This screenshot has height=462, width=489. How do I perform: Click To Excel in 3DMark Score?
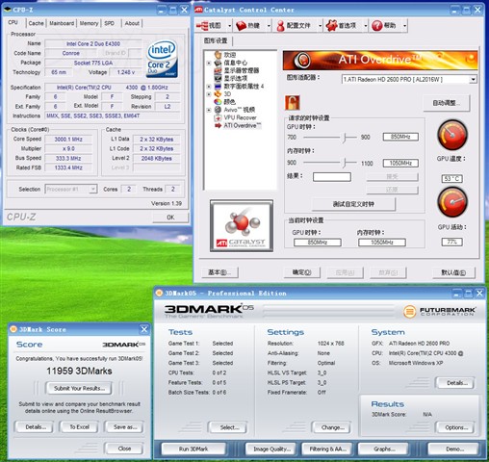[x=79, y=427]
